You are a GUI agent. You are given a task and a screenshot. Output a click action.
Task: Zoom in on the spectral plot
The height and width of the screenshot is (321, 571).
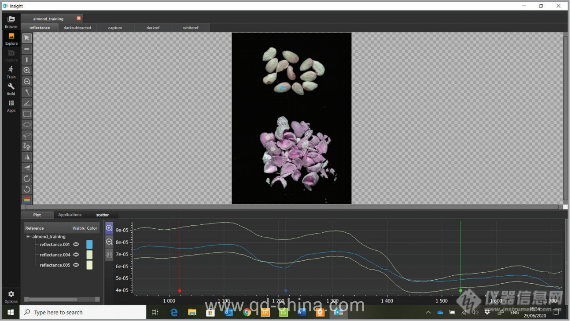point(109,228)
